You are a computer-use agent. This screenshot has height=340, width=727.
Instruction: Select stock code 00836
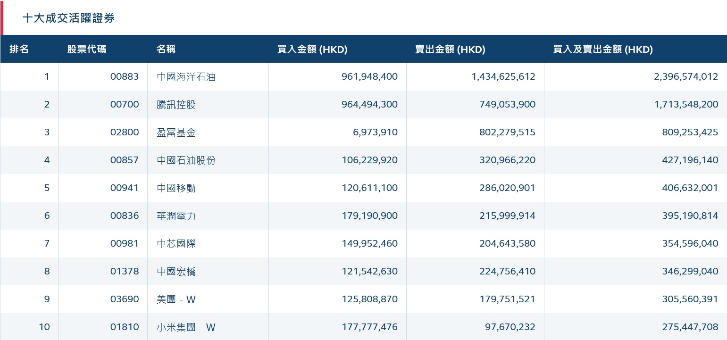[125, 216]
